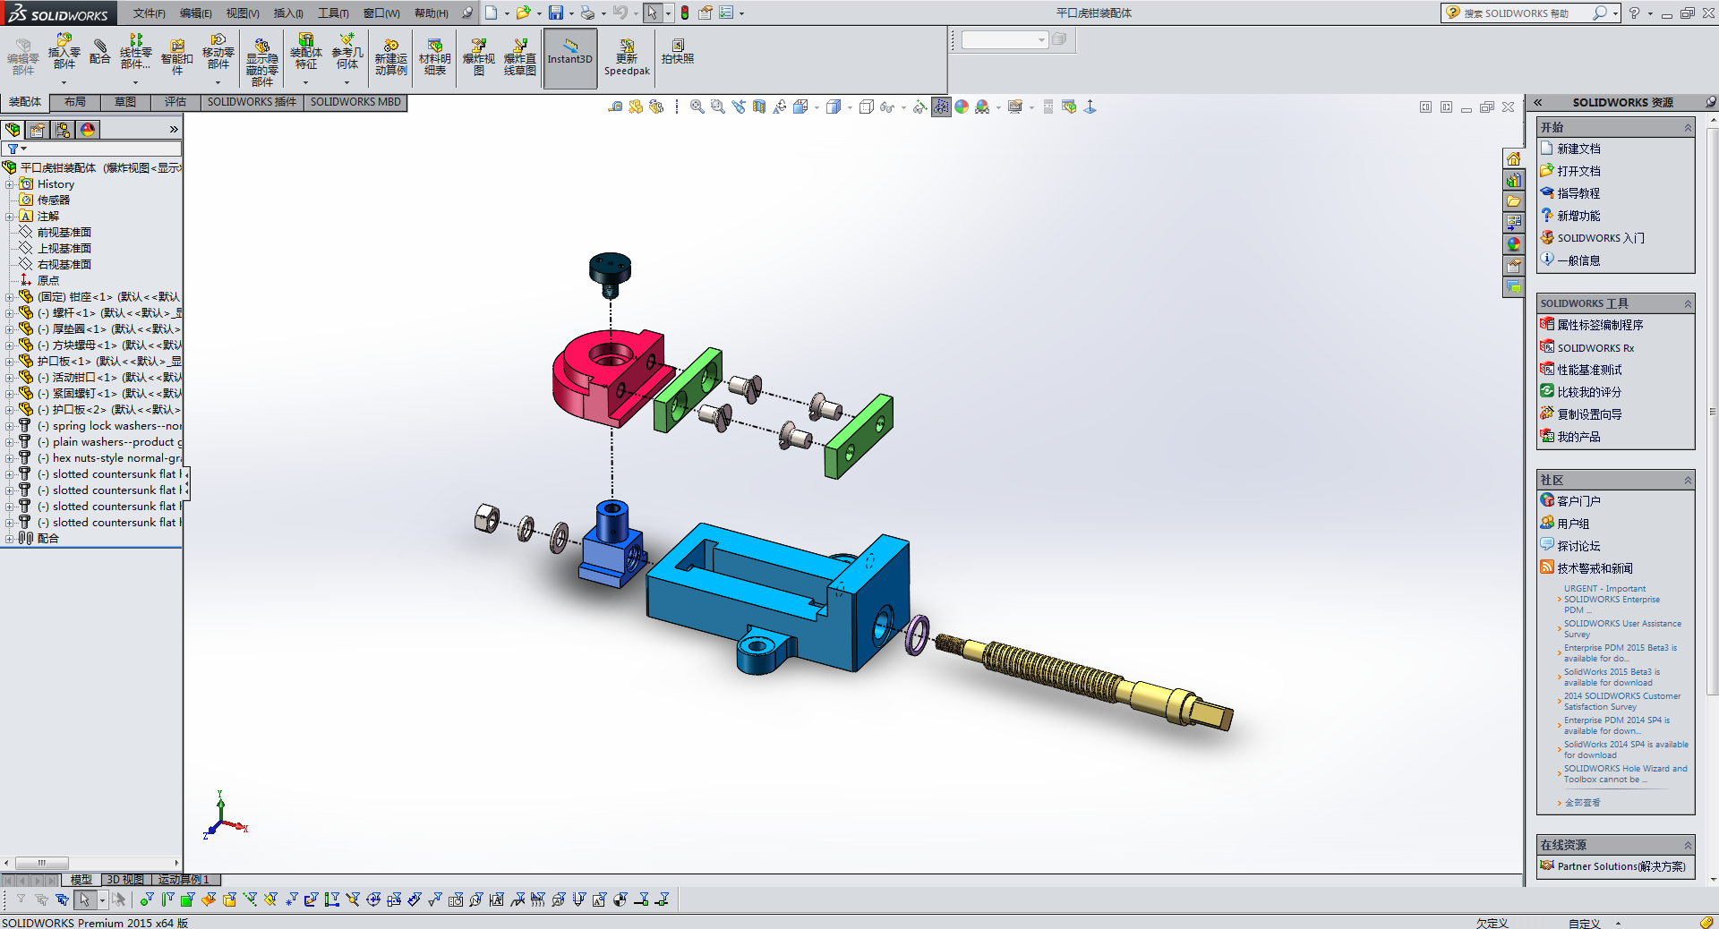Click the feature tree horizontal scrollbar thumb

pyautogui.click(x=41, y=863)
